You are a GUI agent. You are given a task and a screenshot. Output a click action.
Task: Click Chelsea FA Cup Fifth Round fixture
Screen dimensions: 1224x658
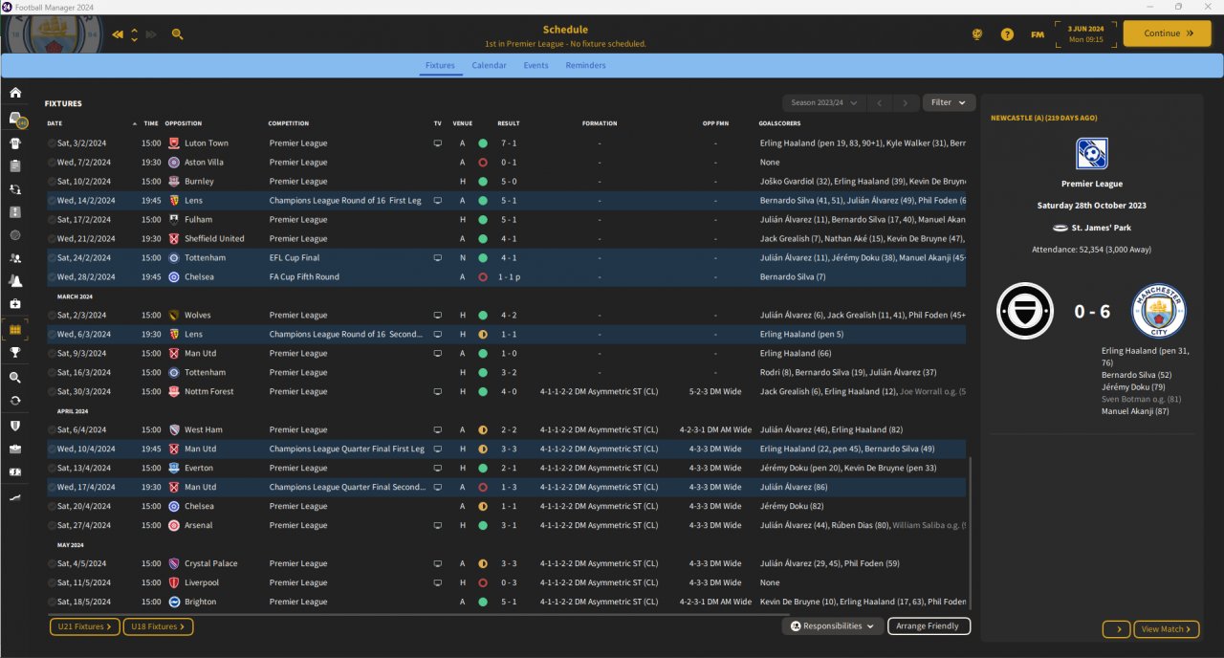507,277
